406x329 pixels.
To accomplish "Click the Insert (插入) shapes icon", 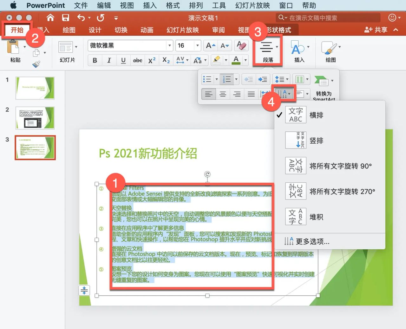I will pyautogui.click(x=297, y=48).
